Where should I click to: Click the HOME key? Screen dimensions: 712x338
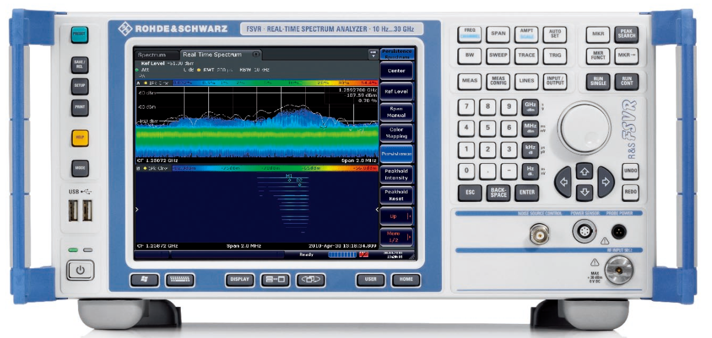coord(406,279)
